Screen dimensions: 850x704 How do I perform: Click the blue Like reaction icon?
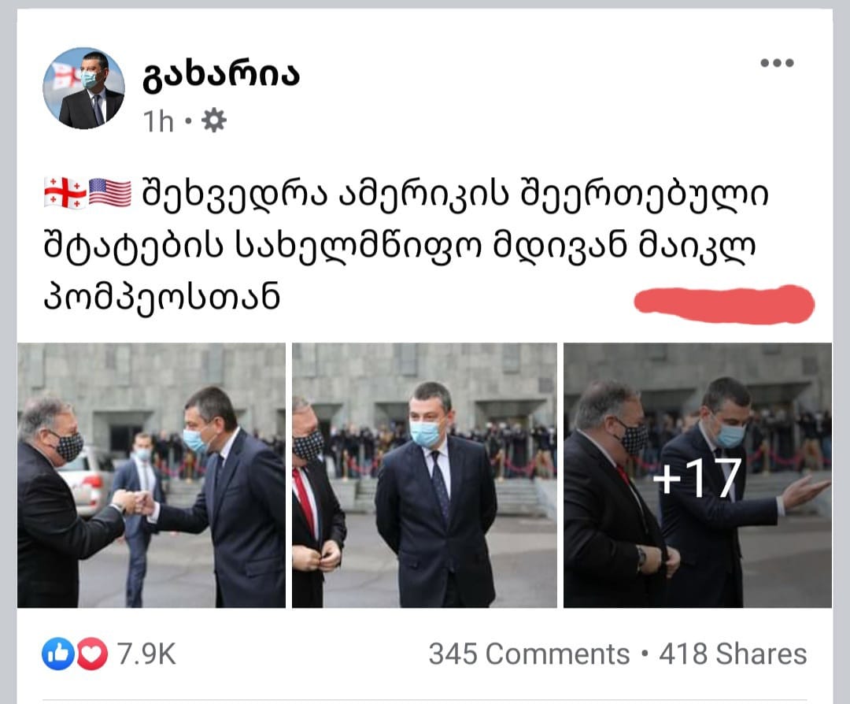pos(57,654)
